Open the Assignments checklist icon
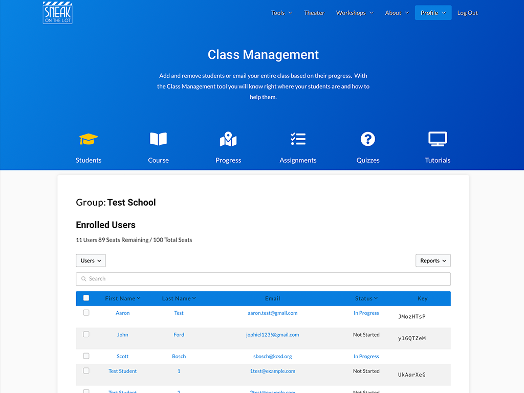This screenshot has height=393, width=524. (298, 139)
